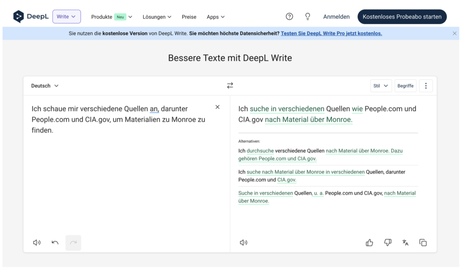The width and height of the screenshot is (462, 271).
Task: Open the Write product switcher dropdown
Action: [x=67, y=17]
